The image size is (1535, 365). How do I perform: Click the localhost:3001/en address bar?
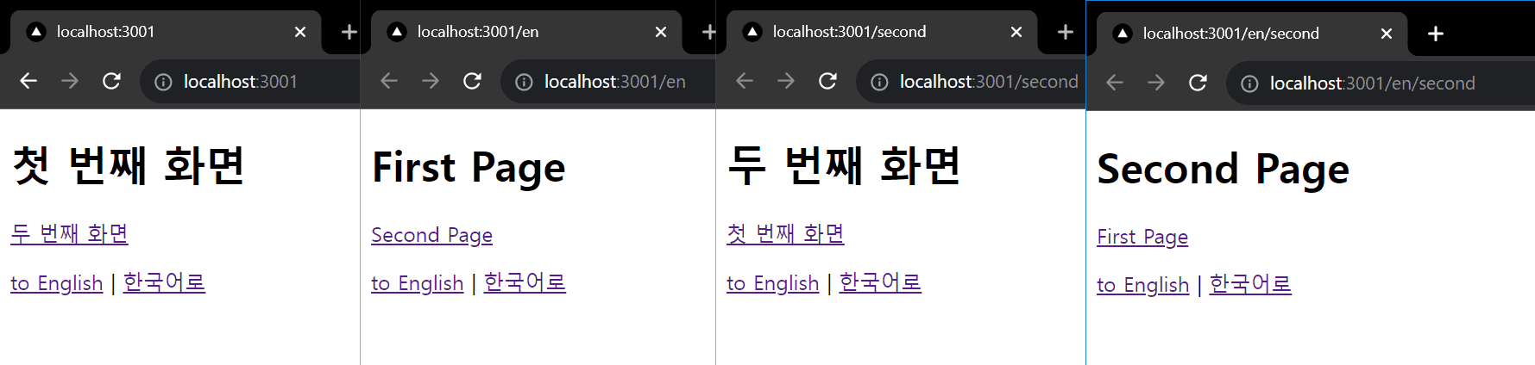608,82
